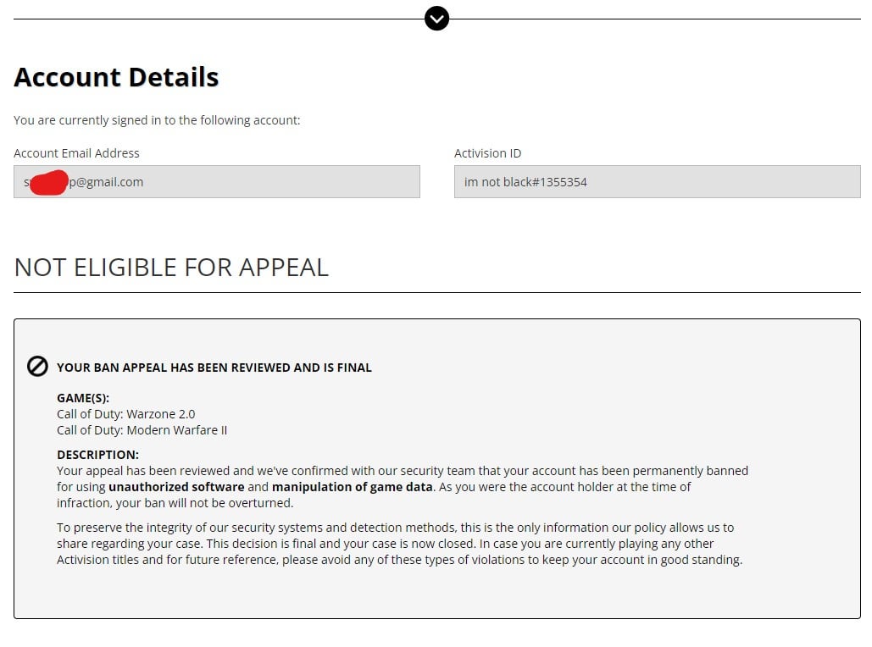
Task: Select the "Call of Duty: Warzone 2.0" line
Action: pyautogui.click(x=125, y=414)
